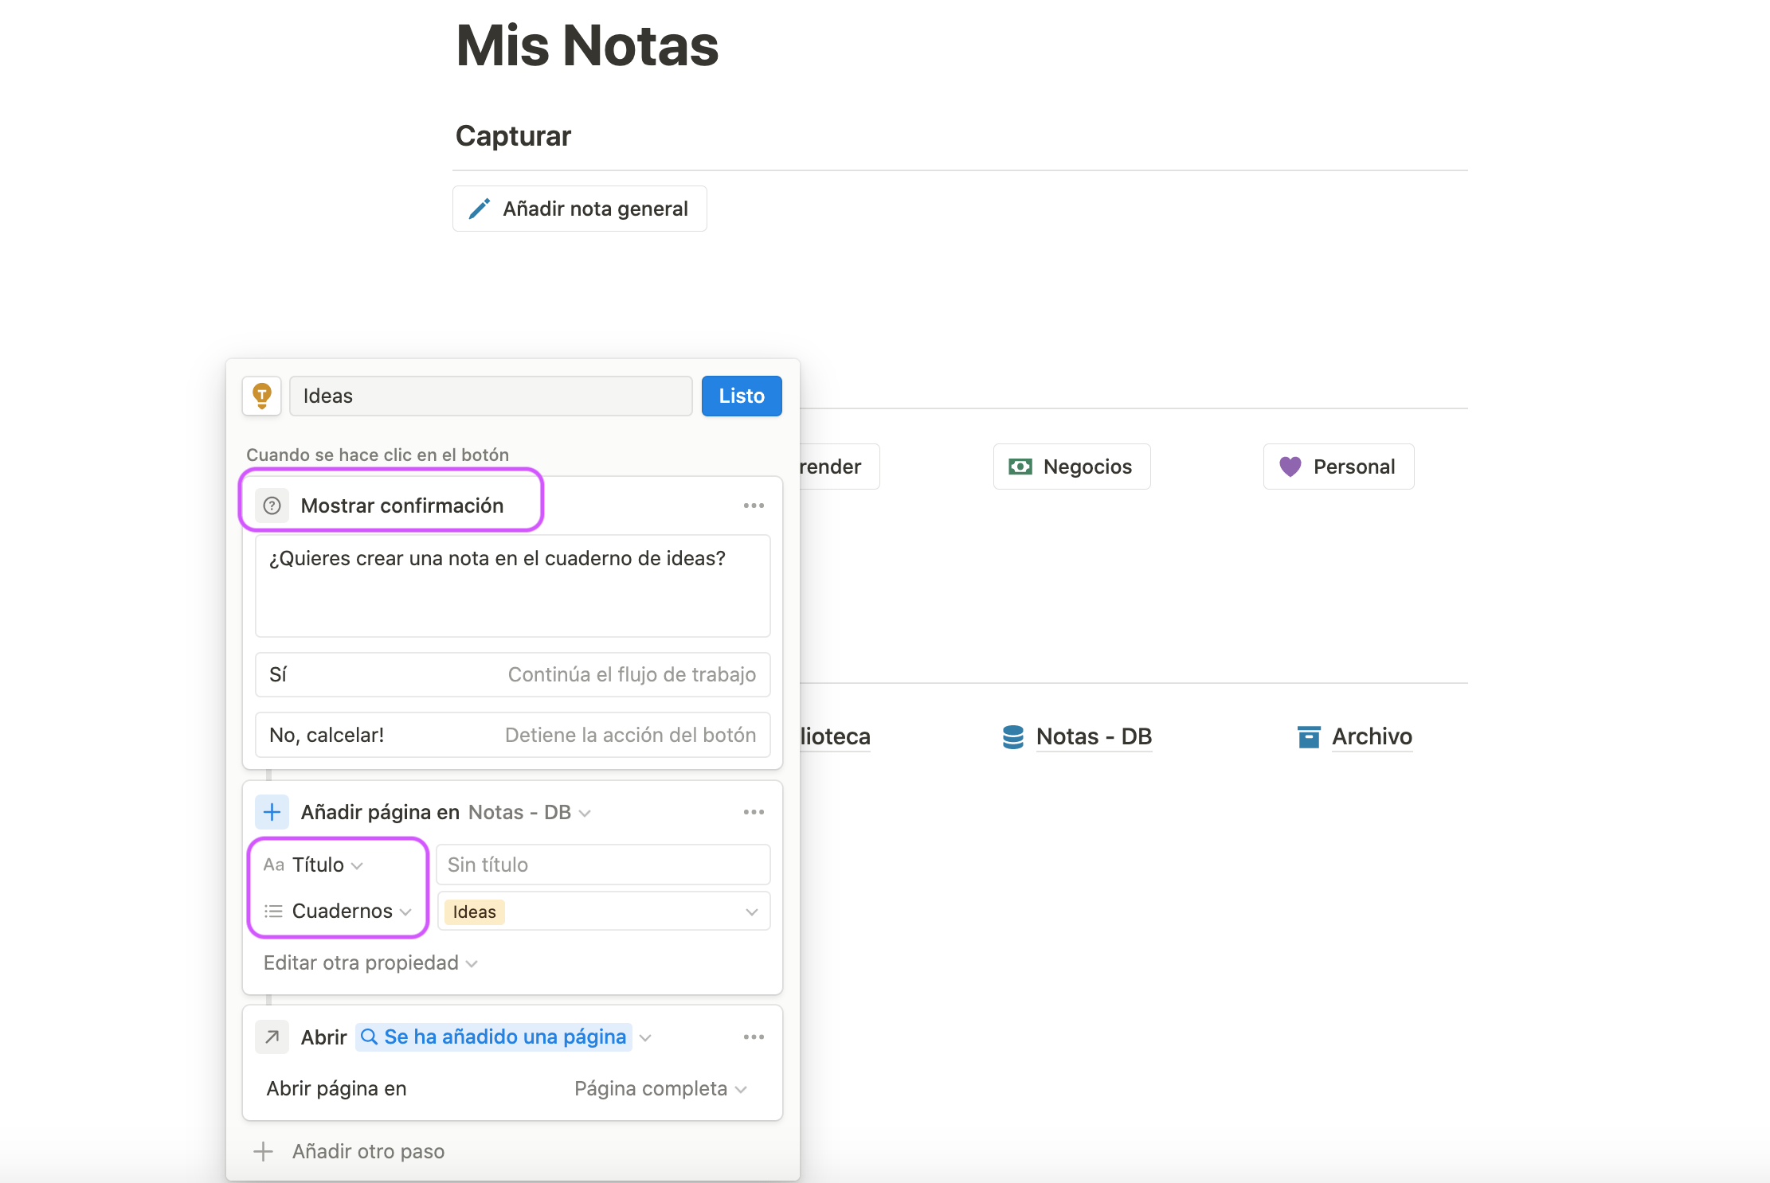Click the database icon beside Notas - DB
This screenshot has height=1183, width=1770.
pos(1013,737)
